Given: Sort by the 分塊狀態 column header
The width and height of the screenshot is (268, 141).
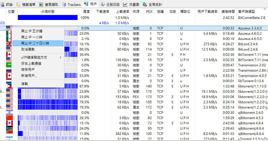Looking at the screenshot, I should coord(48,12).
